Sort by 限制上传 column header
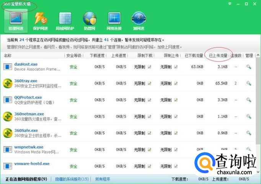261x184 pixels. [x=171, y=56]
